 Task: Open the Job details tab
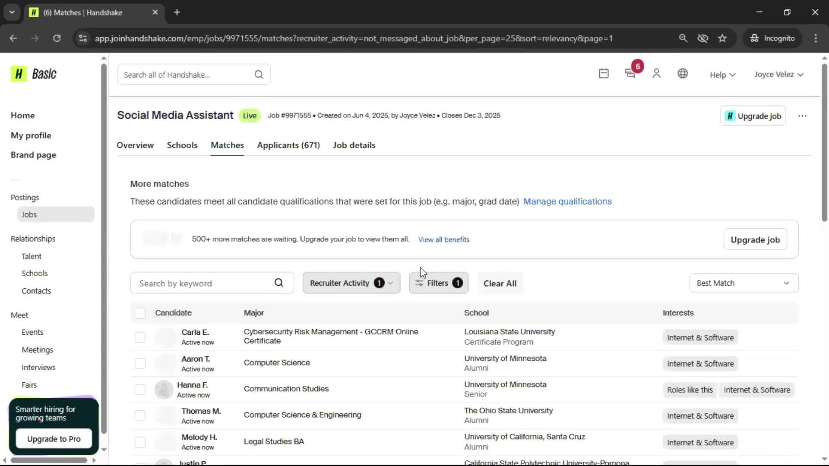pyautogui.click(x=354, y=145)
